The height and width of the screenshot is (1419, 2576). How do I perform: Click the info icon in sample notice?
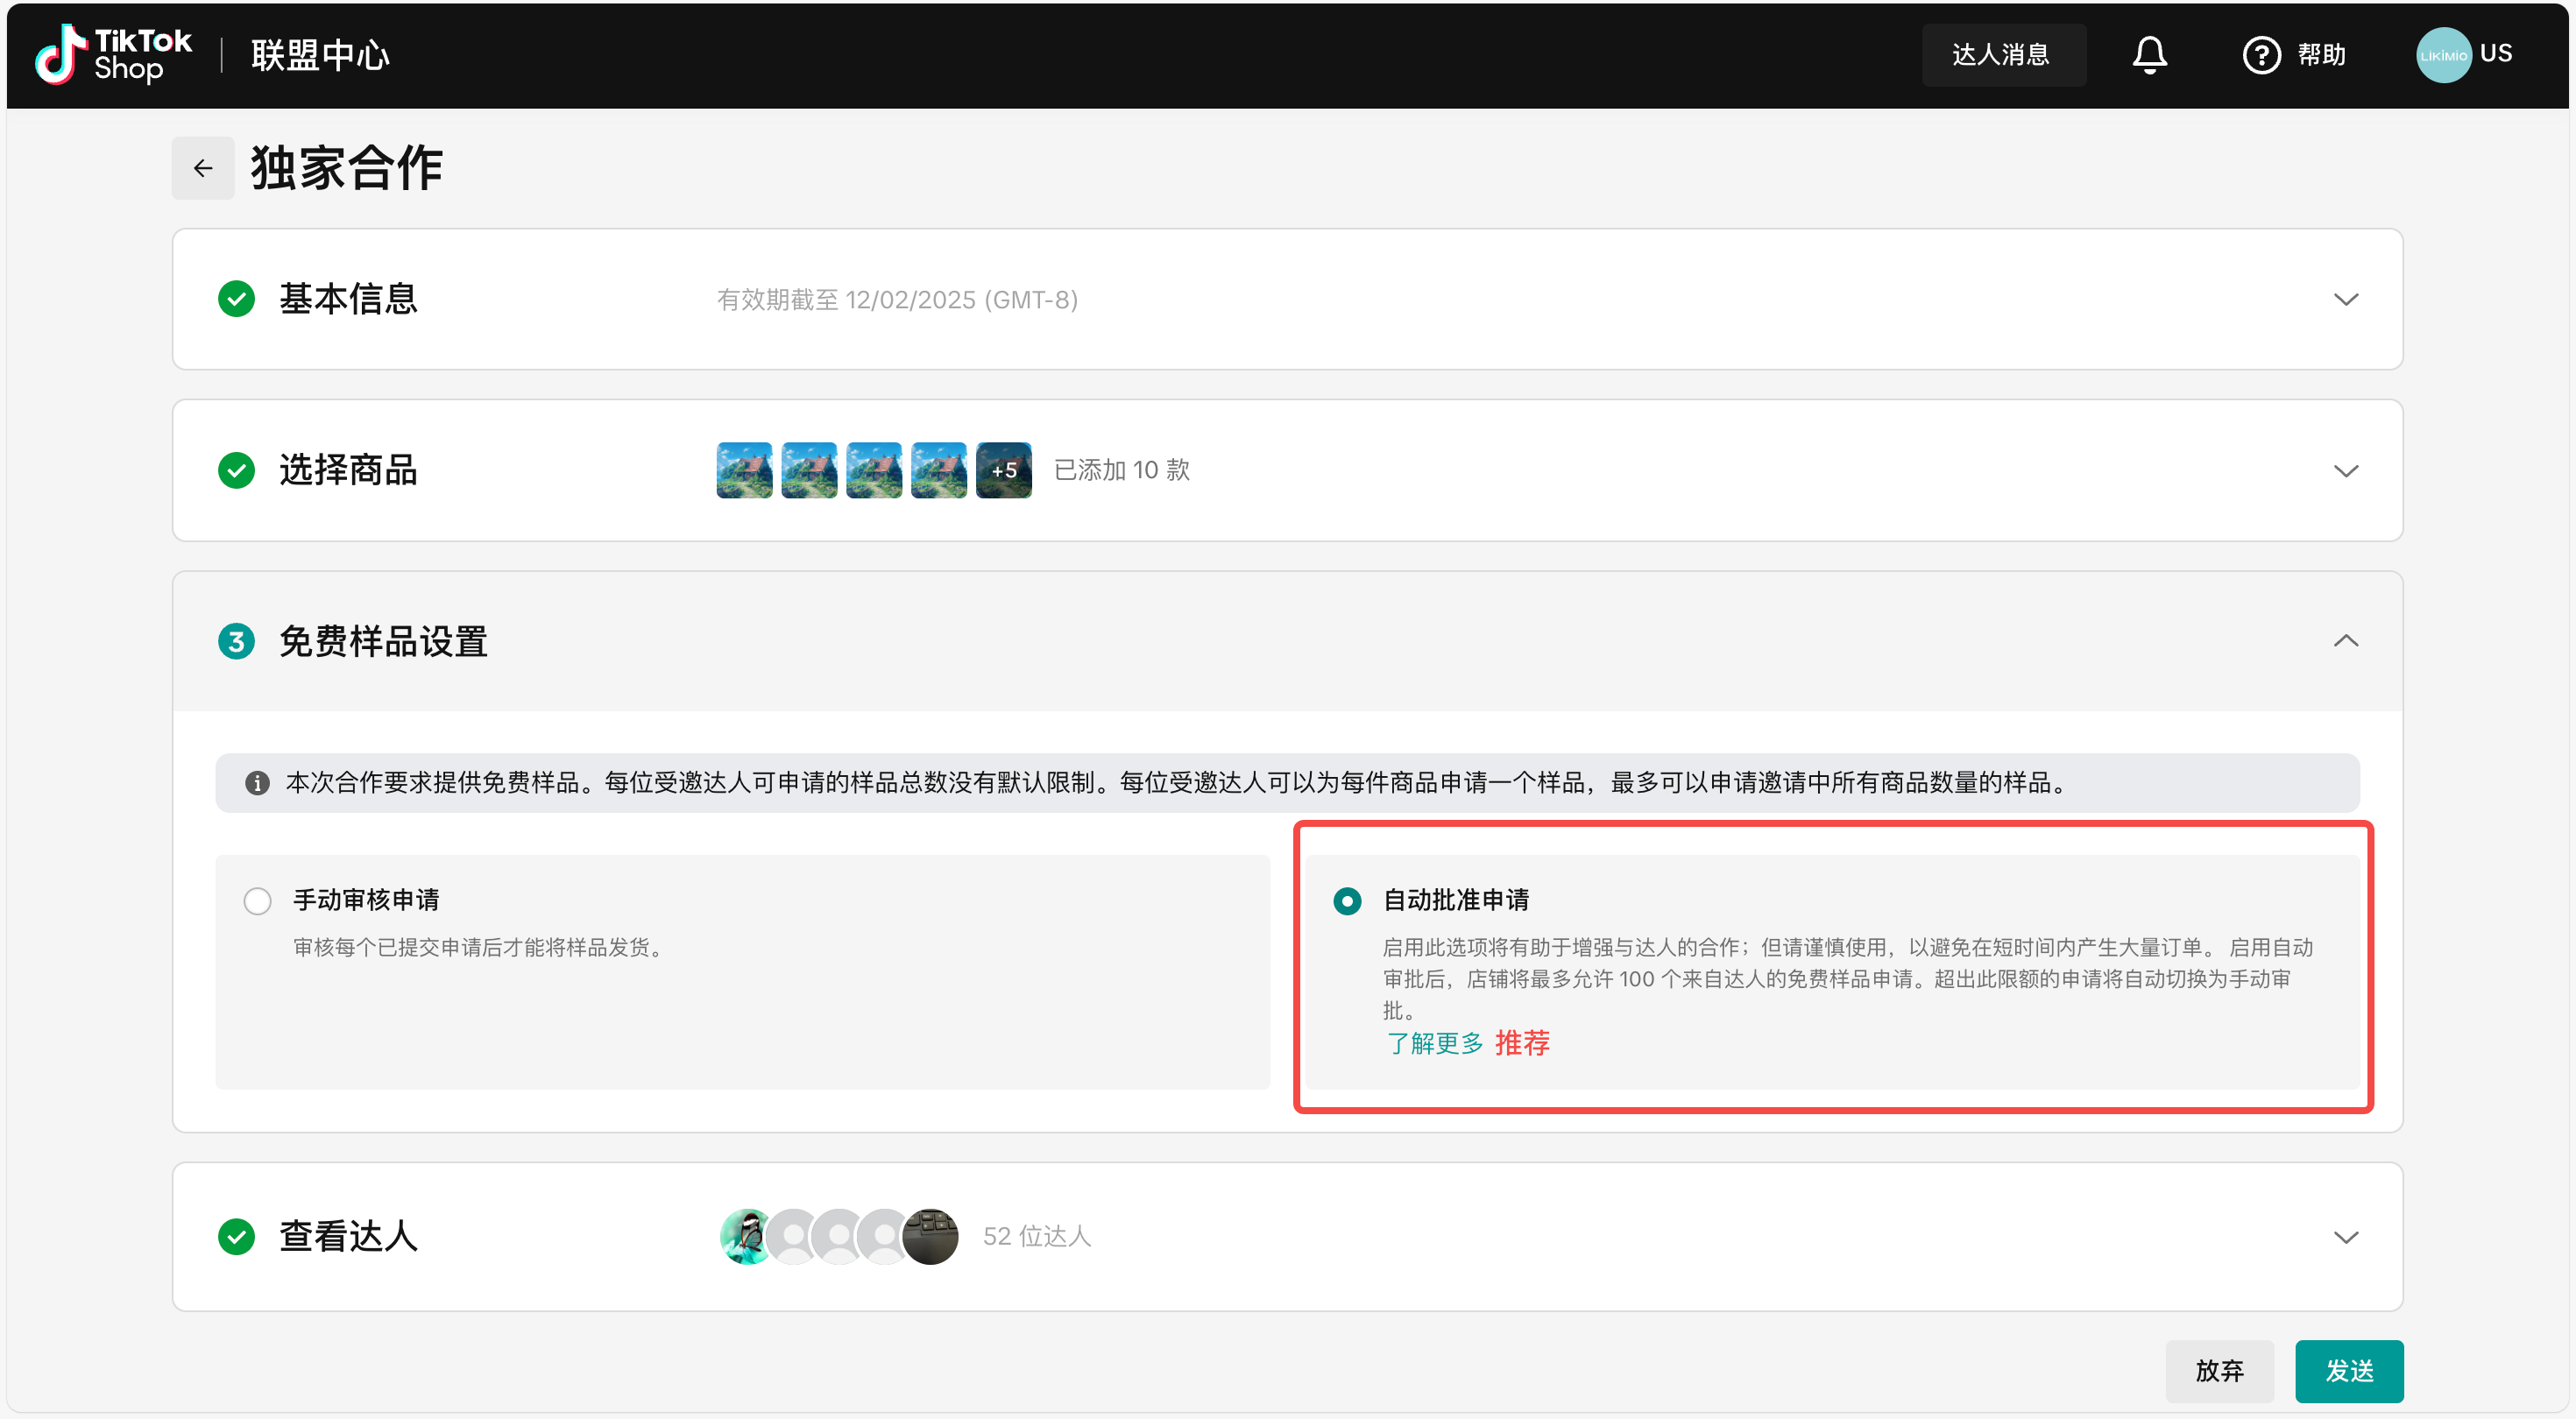(x=257, y=782)
